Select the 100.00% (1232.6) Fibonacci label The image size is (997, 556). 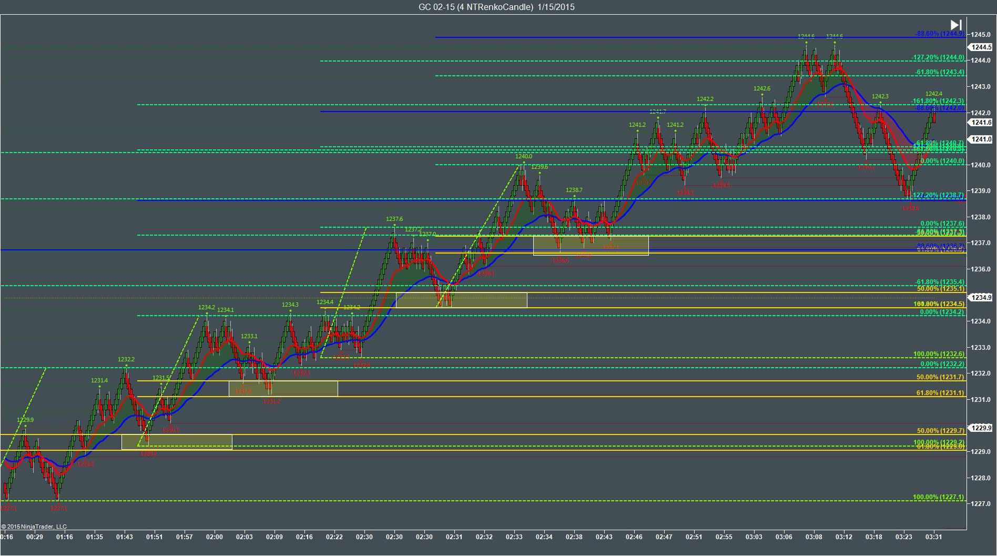click(939, 354)
